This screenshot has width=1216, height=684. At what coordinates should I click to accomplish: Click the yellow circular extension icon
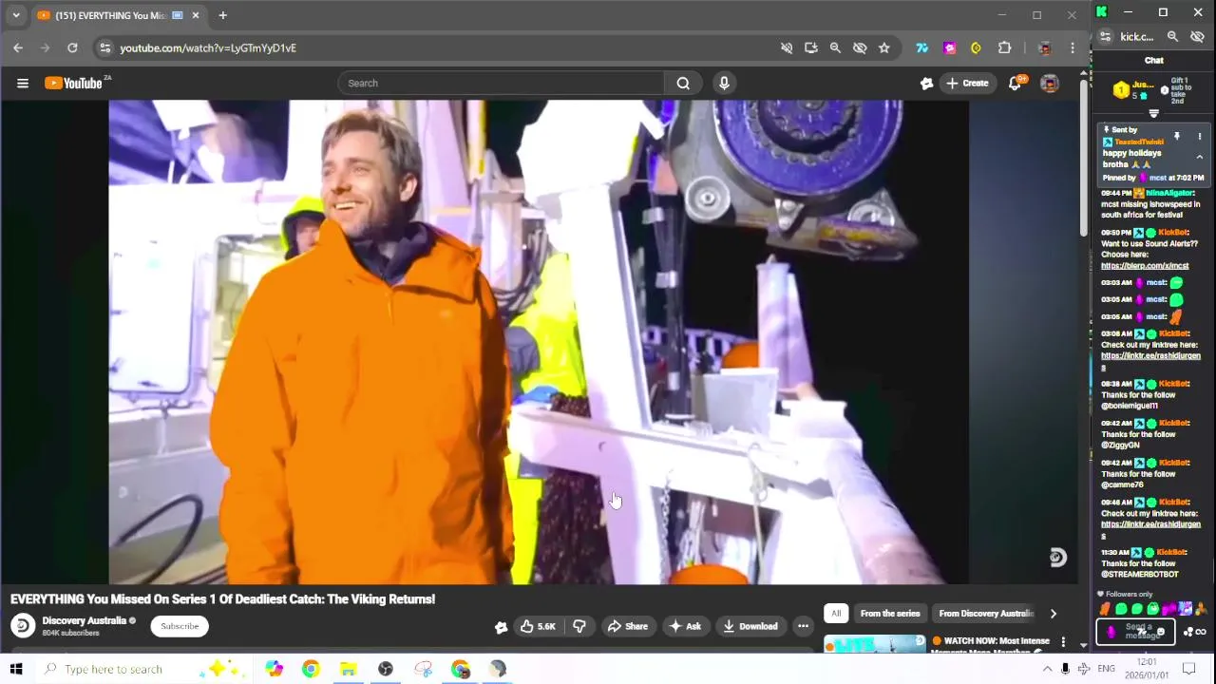(x=976, y=47)
